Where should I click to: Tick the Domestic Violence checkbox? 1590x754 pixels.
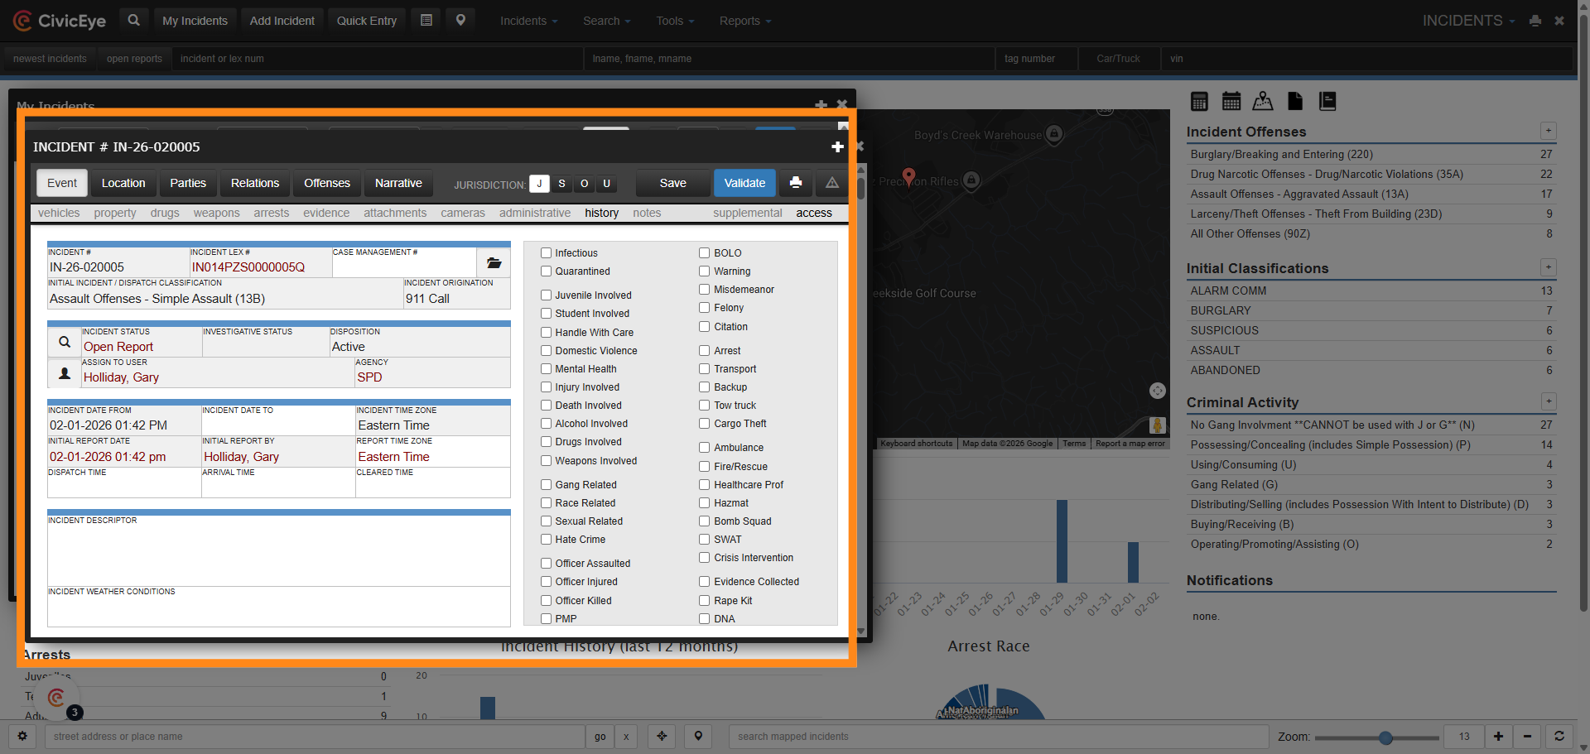coord(547,351)
